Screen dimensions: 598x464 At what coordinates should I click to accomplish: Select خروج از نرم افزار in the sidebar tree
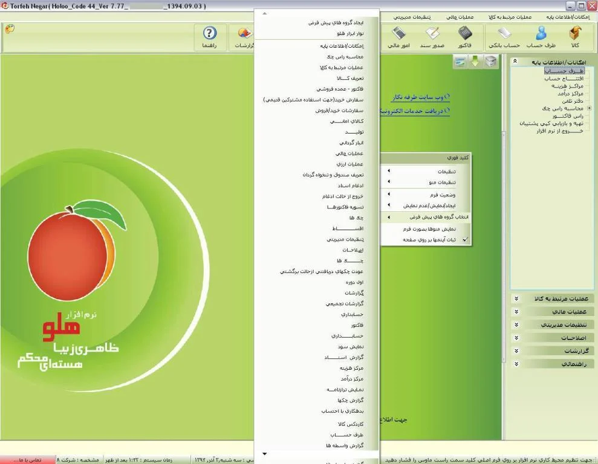560,131
